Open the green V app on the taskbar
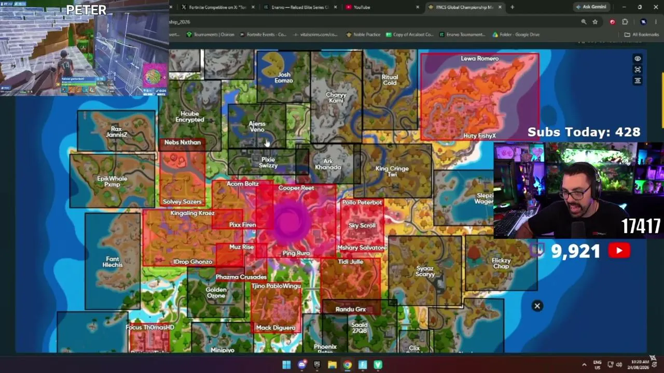 378,365
